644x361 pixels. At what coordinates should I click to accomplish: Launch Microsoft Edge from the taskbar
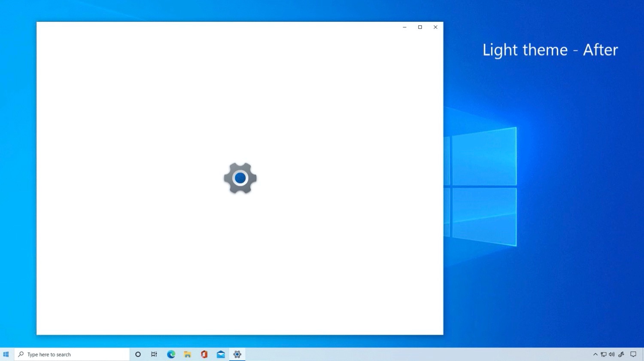(171, 355)
